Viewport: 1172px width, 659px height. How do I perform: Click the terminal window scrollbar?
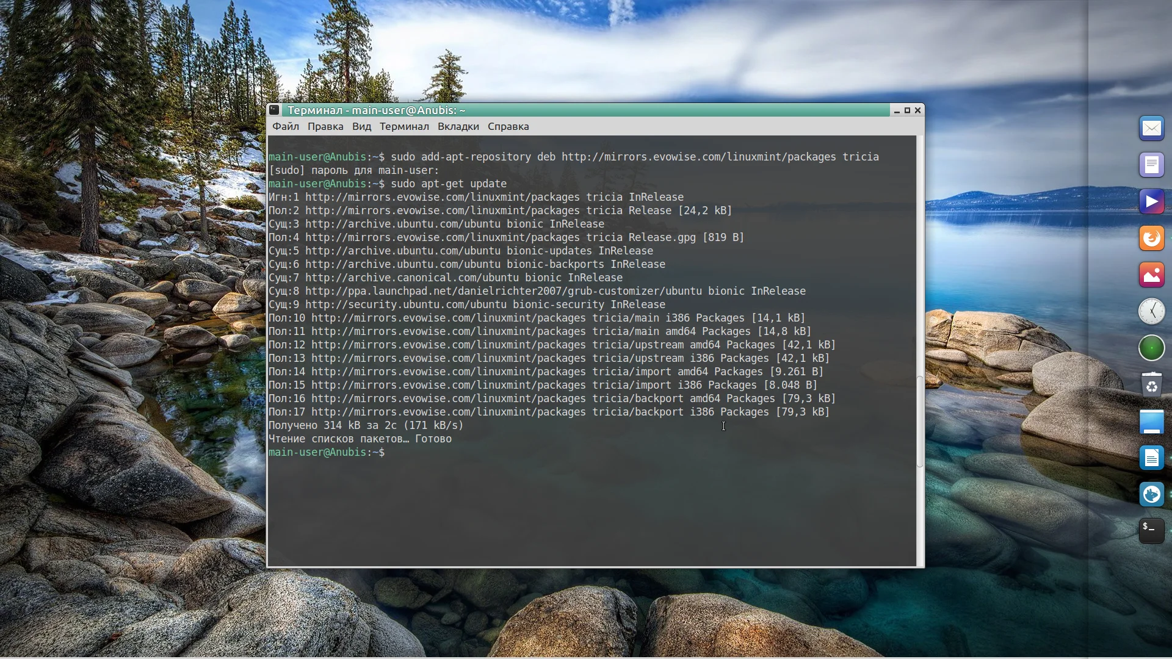pyautogui.click(x=920, y=421)
